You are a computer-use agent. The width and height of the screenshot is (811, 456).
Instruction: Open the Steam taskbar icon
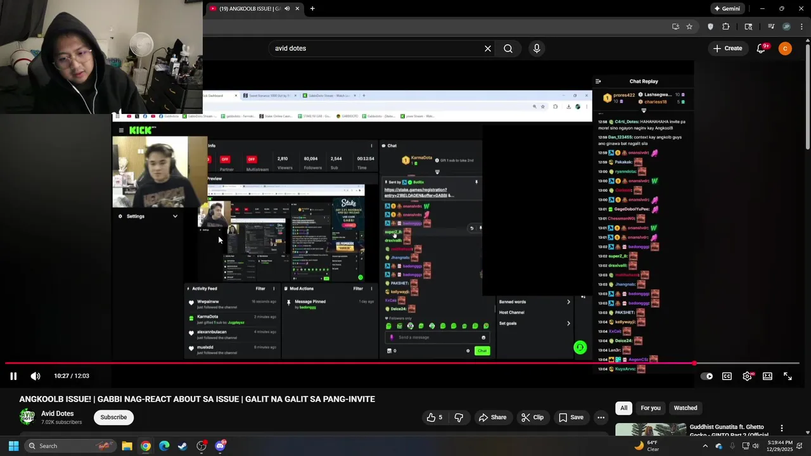pyautogui.click(x=182, y=446)
